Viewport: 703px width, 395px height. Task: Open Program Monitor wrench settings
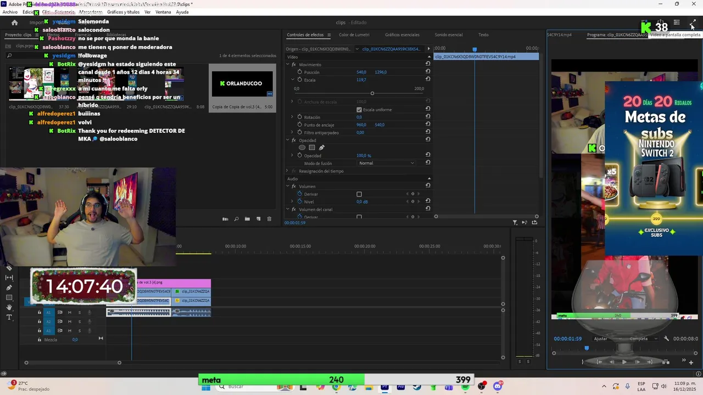[666, 338]
